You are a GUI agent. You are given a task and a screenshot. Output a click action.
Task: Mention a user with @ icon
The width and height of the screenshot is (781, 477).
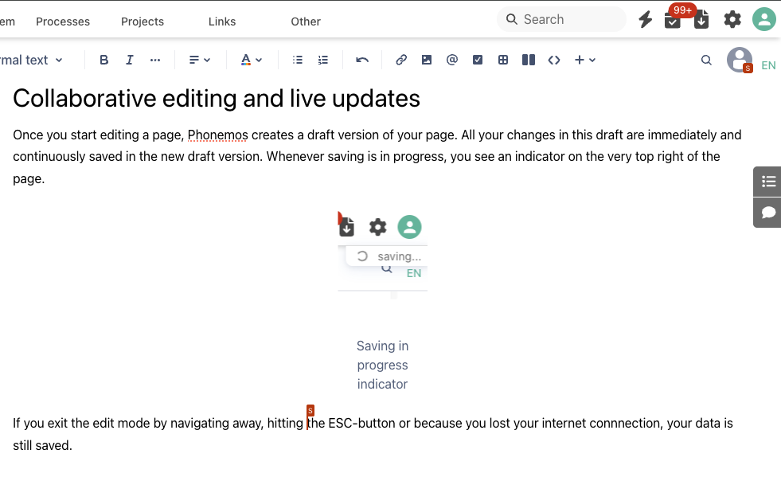coord(452,60)
